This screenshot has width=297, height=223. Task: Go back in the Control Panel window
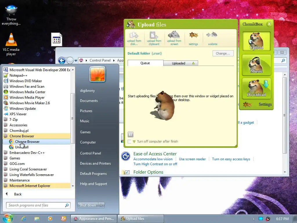coord(62,60)
